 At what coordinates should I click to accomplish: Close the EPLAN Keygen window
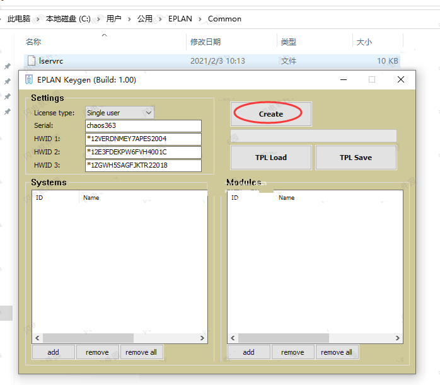(401, 79)
